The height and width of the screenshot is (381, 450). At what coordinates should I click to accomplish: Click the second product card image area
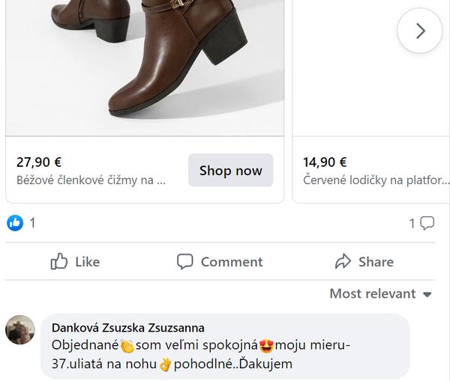click(x=371, y=67)
